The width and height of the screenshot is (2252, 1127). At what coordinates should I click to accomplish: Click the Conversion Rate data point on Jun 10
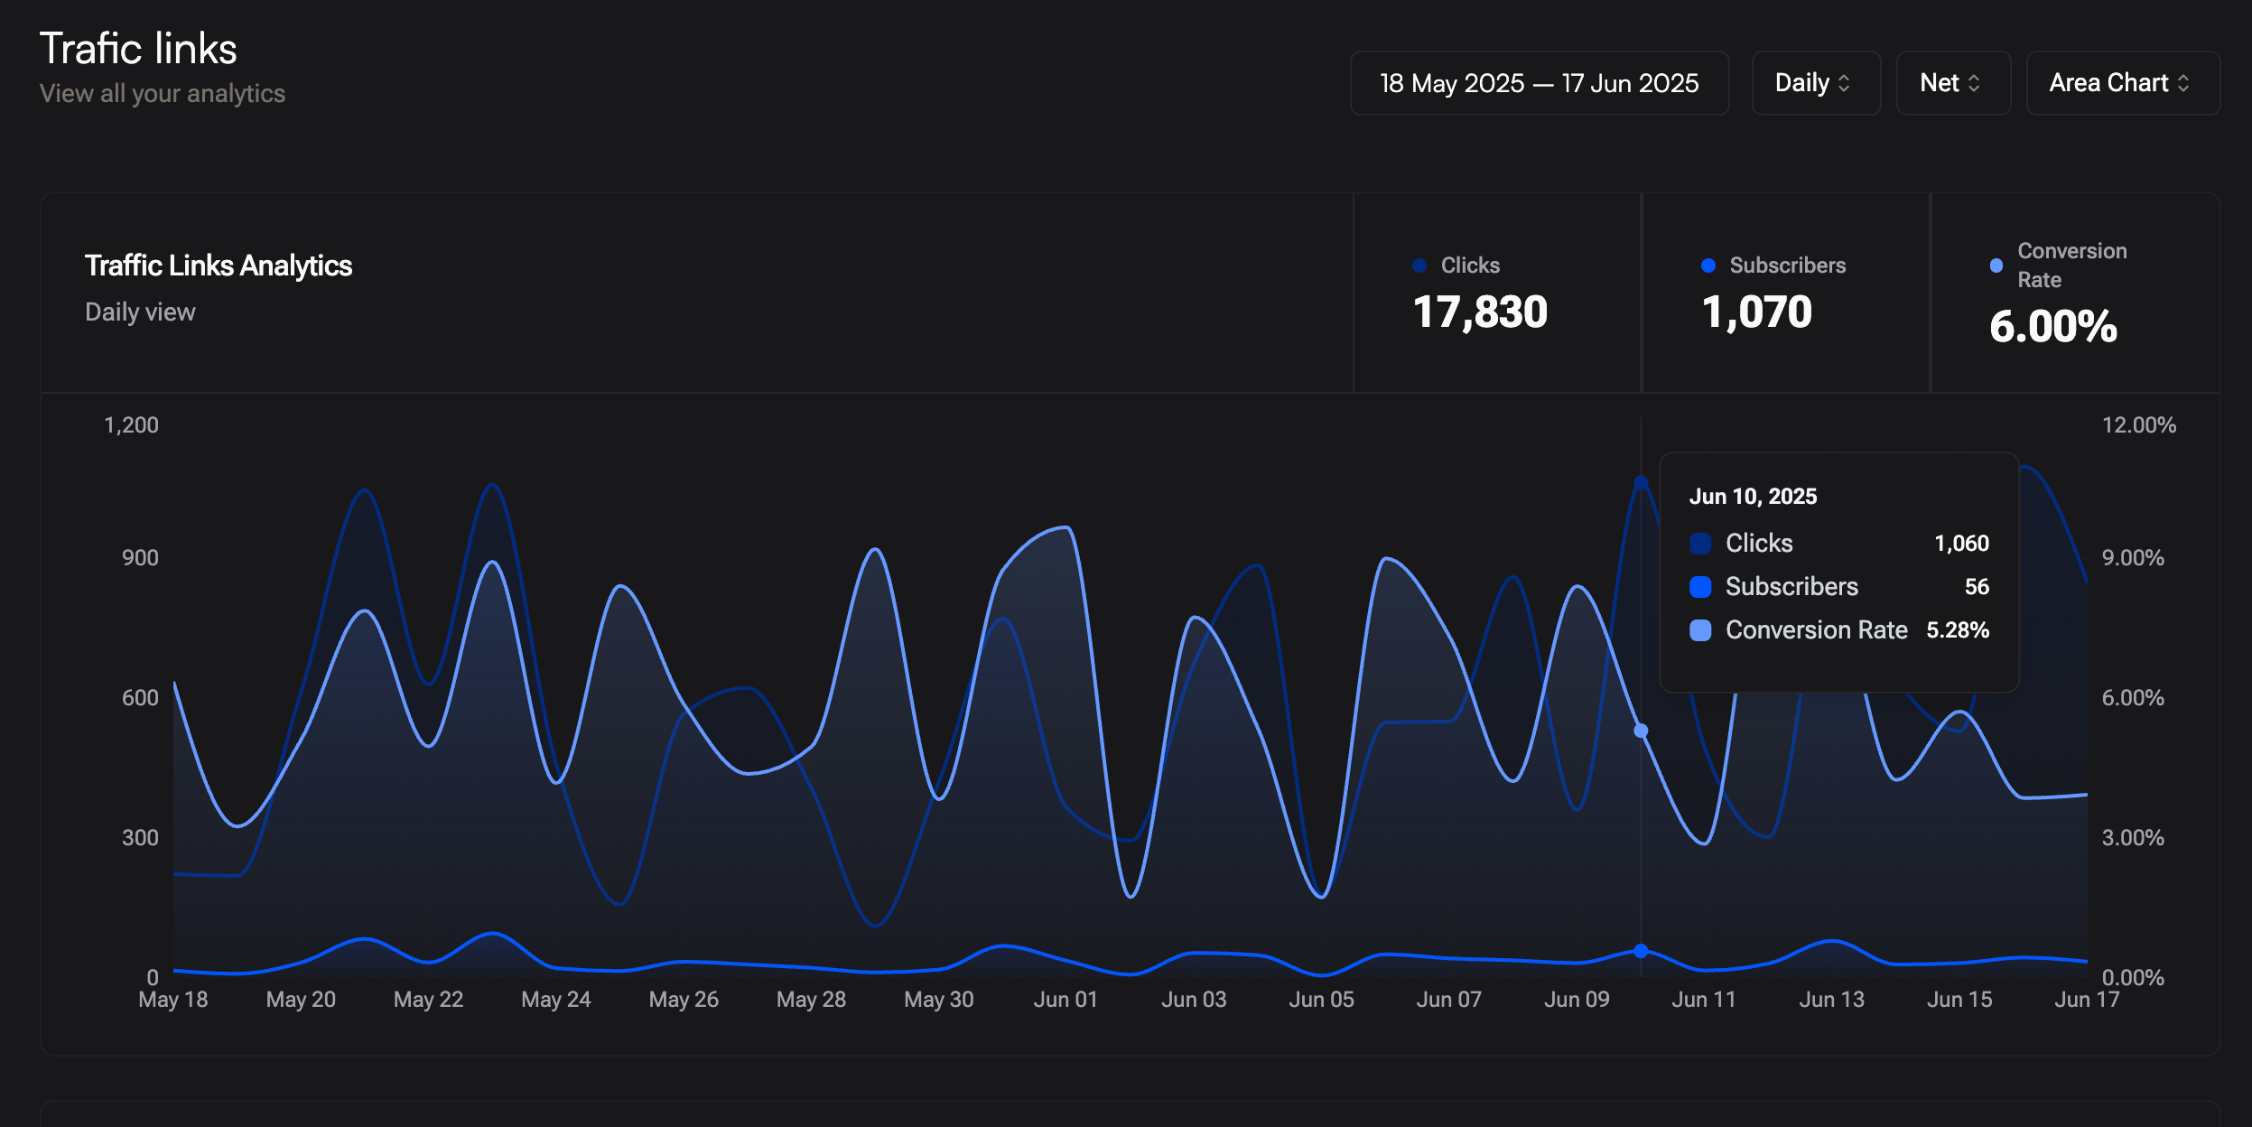tap(1641, 731)
